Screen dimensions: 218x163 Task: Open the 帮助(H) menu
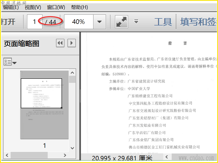(x=79, y=7)
